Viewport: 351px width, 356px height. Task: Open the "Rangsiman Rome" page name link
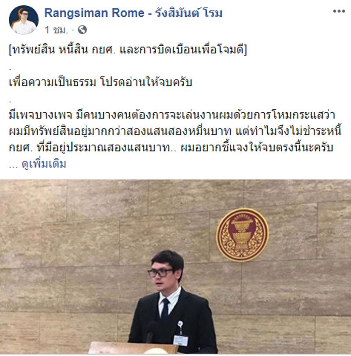point(94,13)
